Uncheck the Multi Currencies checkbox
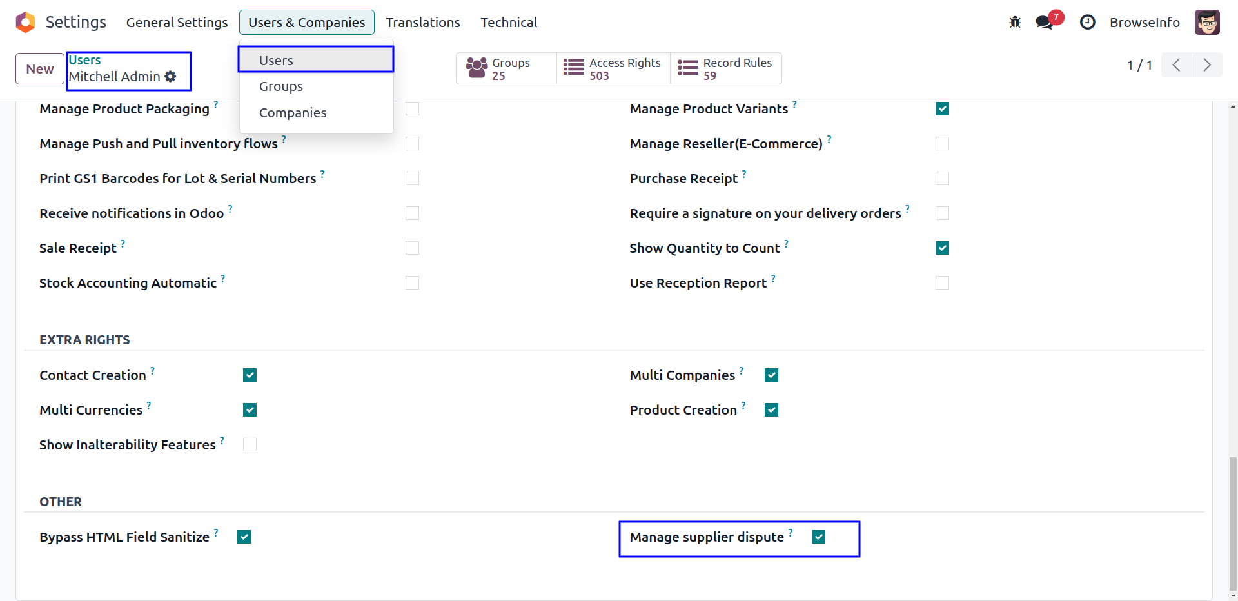Image resolution: width=1238 pixels, height=601 pixels. point(250,410)
